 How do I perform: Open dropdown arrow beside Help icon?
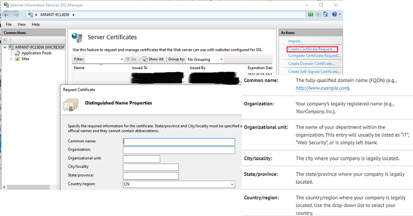click(340, 14)
